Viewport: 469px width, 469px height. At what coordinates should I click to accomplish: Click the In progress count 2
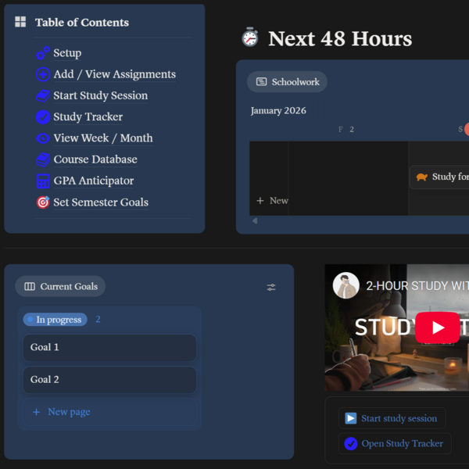[x=98, y=320]
